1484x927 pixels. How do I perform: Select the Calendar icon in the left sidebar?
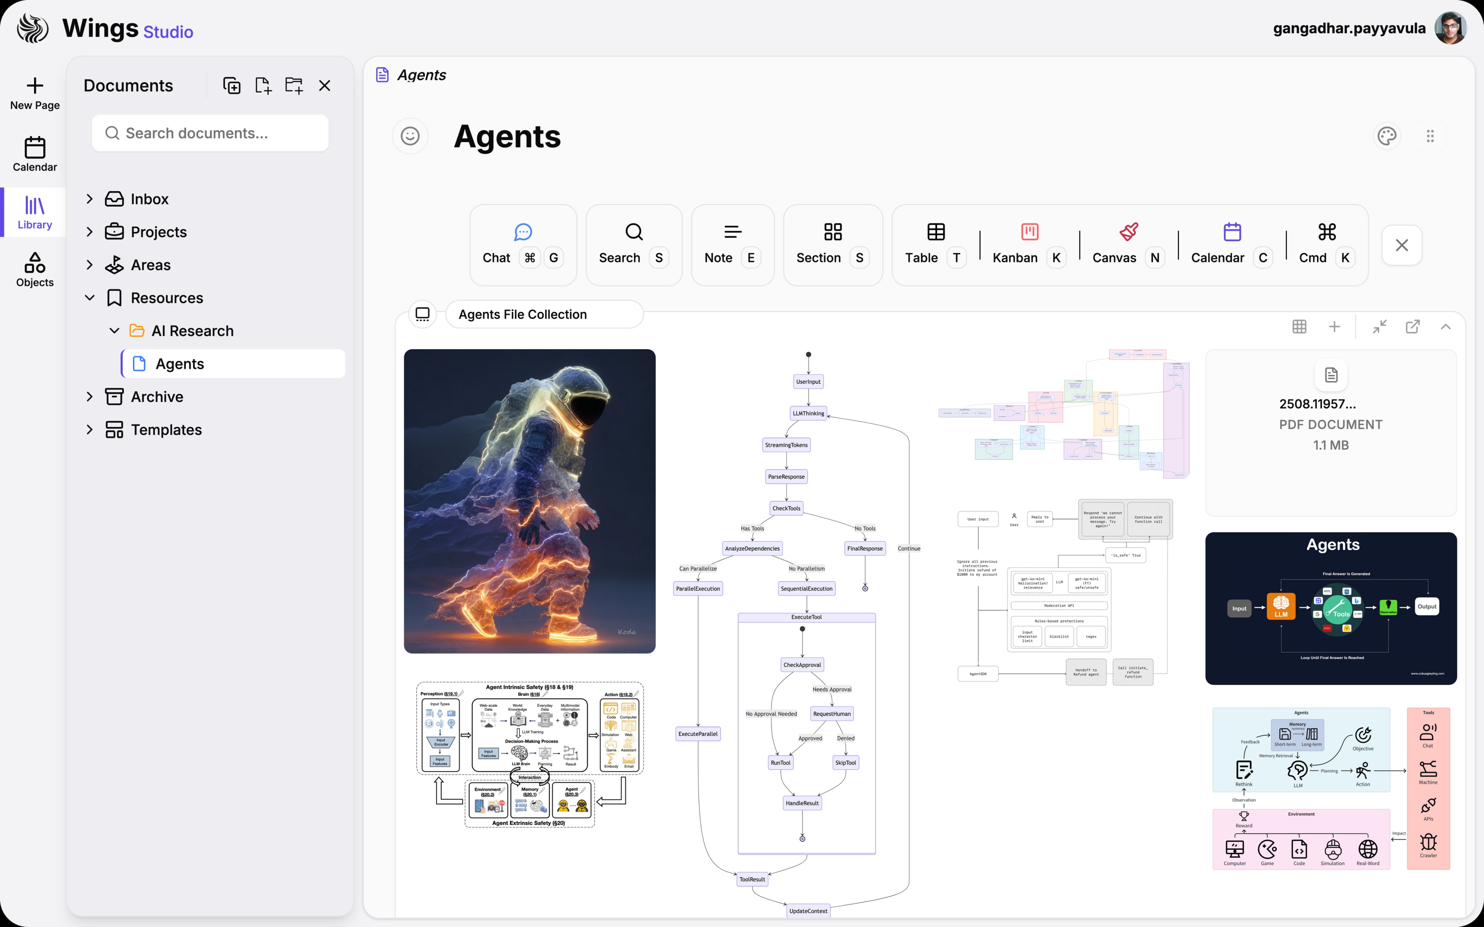pos(34,153)
